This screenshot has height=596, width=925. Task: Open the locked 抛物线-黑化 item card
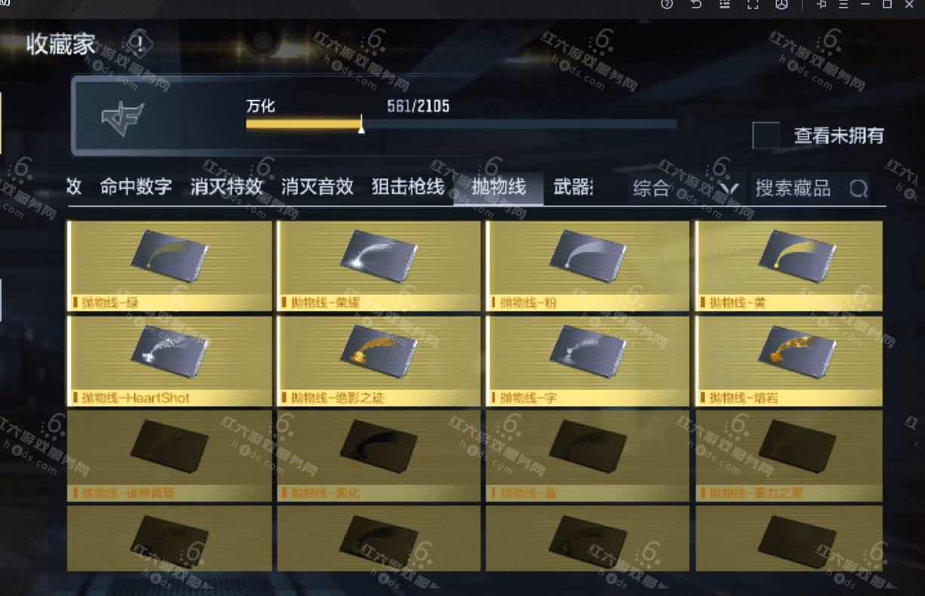click(x=379, y=456)
